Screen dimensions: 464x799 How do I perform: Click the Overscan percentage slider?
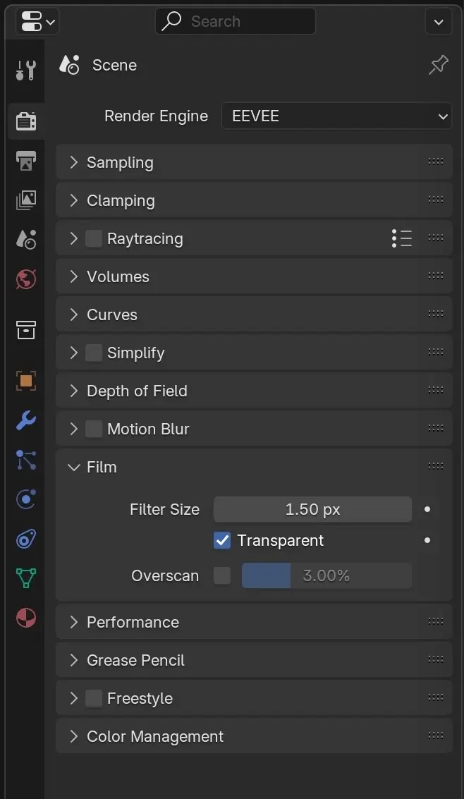click(x=326, y=576)
